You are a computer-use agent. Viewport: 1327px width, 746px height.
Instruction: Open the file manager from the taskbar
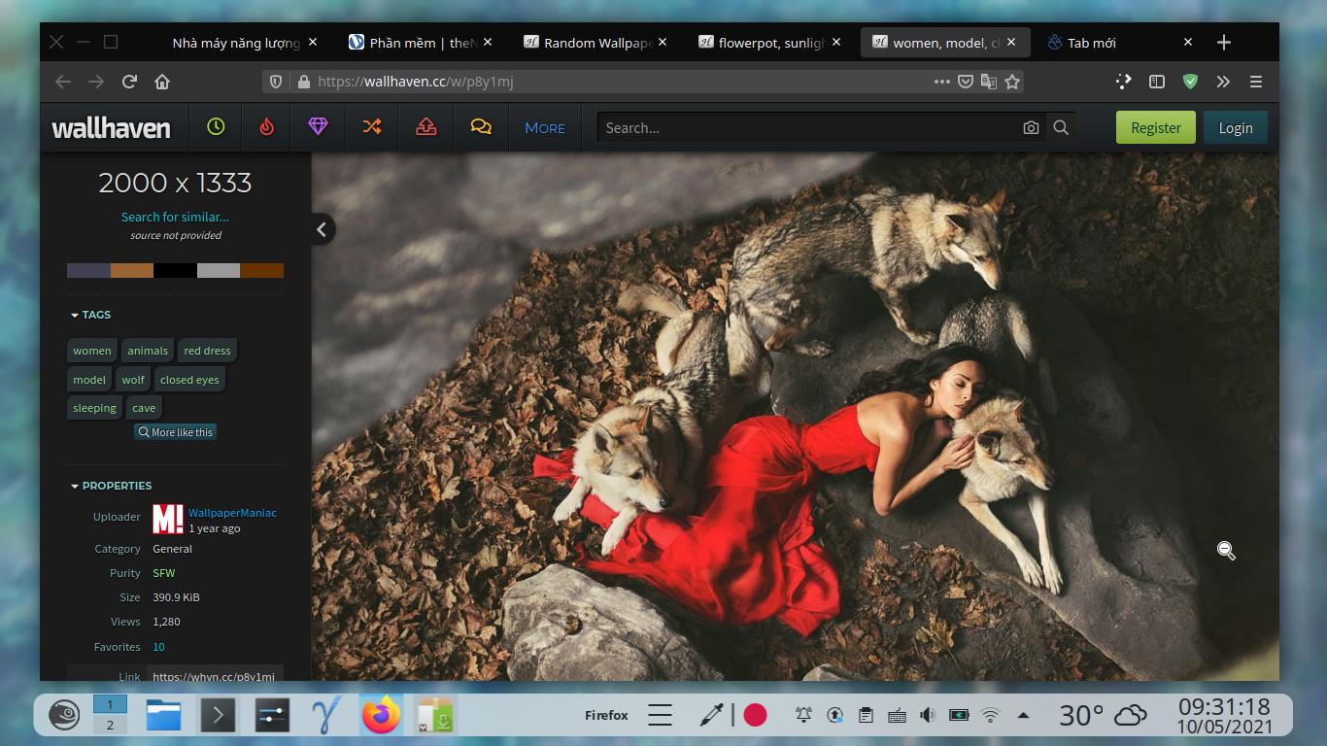pos(164,716)
